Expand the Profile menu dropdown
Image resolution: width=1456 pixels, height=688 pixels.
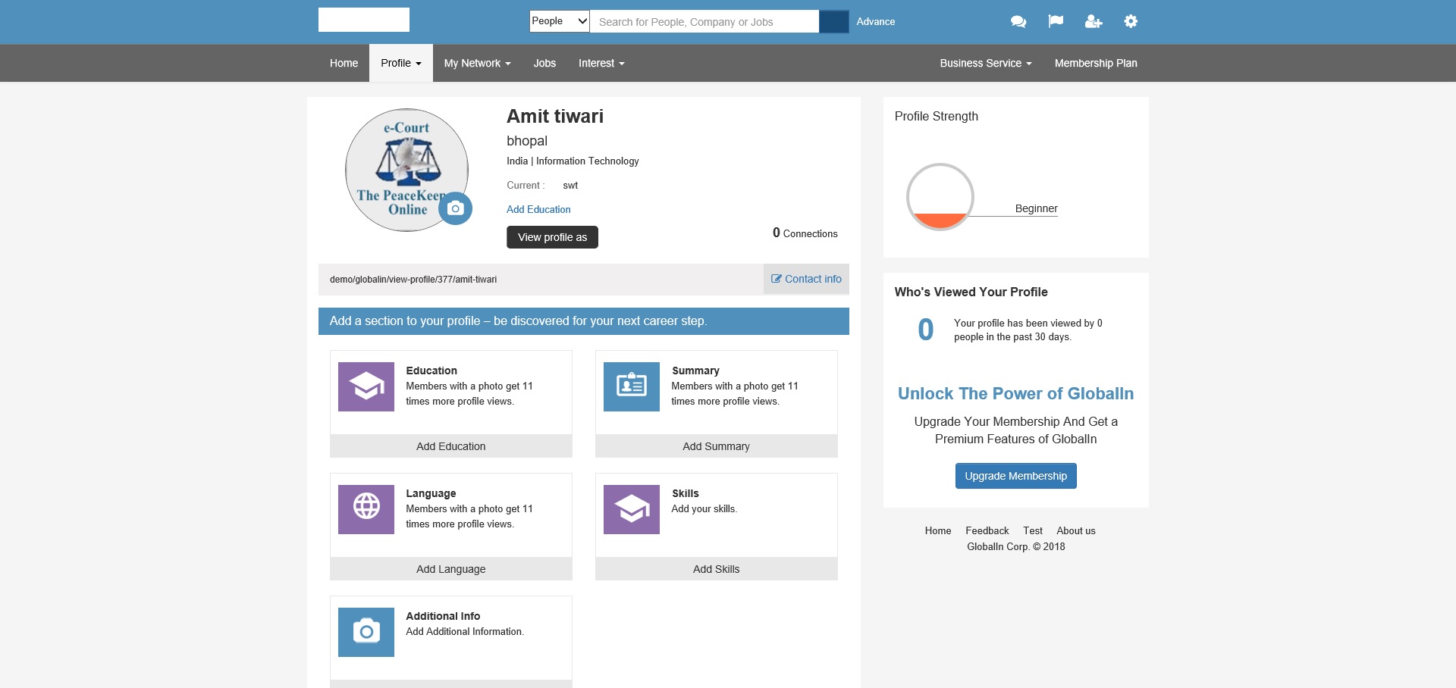pos(400,64)
